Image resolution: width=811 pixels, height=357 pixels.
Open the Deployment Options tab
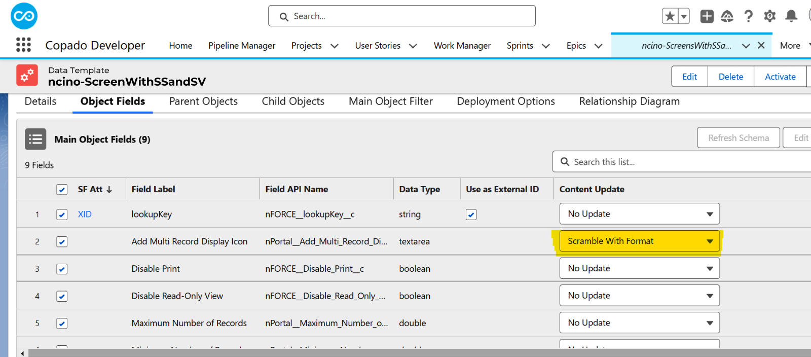click(506, 101)
